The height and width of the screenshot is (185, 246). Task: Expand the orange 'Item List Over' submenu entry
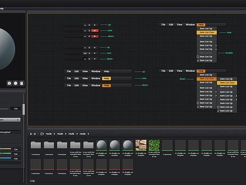pos(207,79)
